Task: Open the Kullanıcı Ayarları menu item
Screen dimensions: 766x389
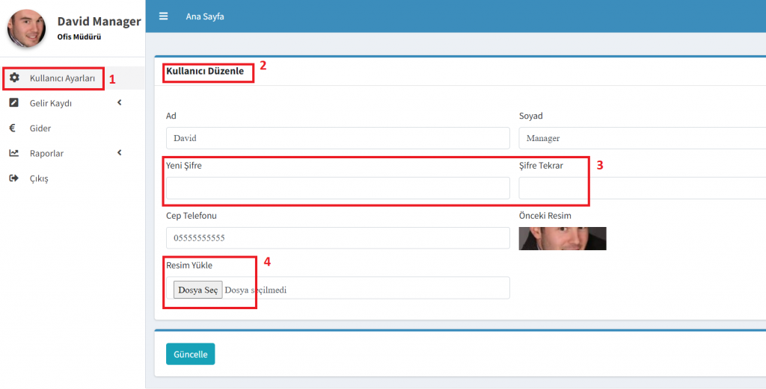Action: [62, 78]
